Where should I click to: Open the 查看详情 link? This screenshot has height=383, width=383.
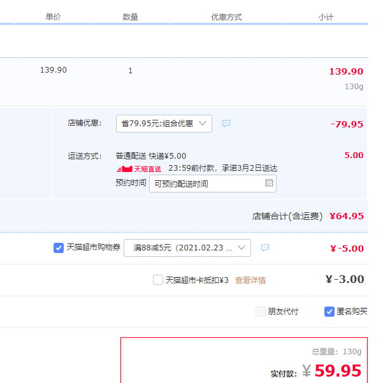click(250, 280)
